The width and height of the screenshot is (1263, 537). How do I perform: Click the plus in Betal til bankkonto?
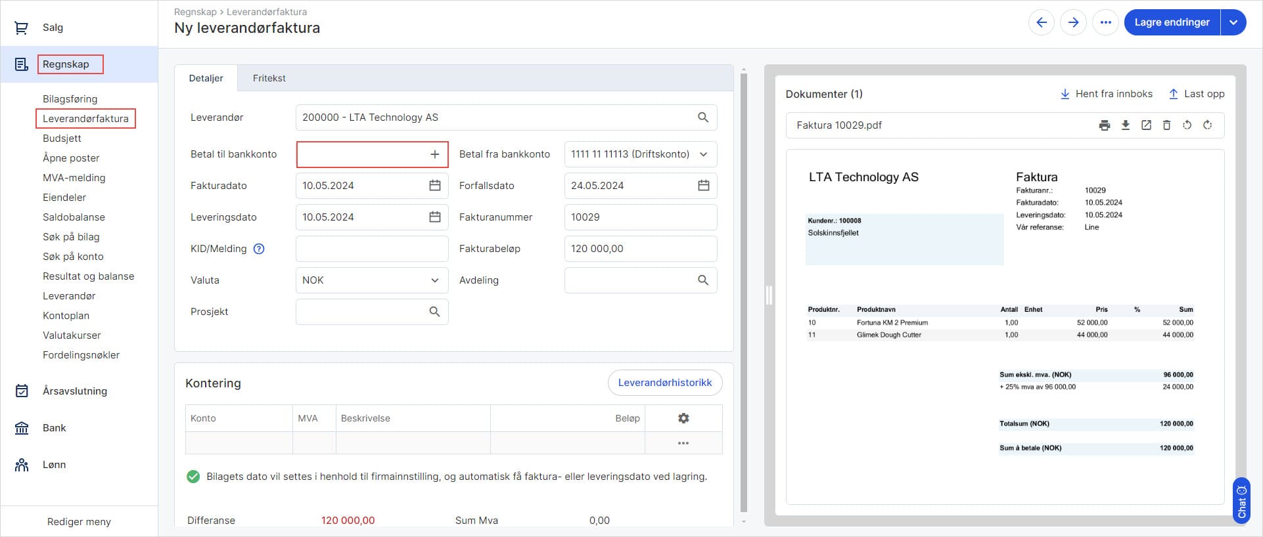(434, 154)
